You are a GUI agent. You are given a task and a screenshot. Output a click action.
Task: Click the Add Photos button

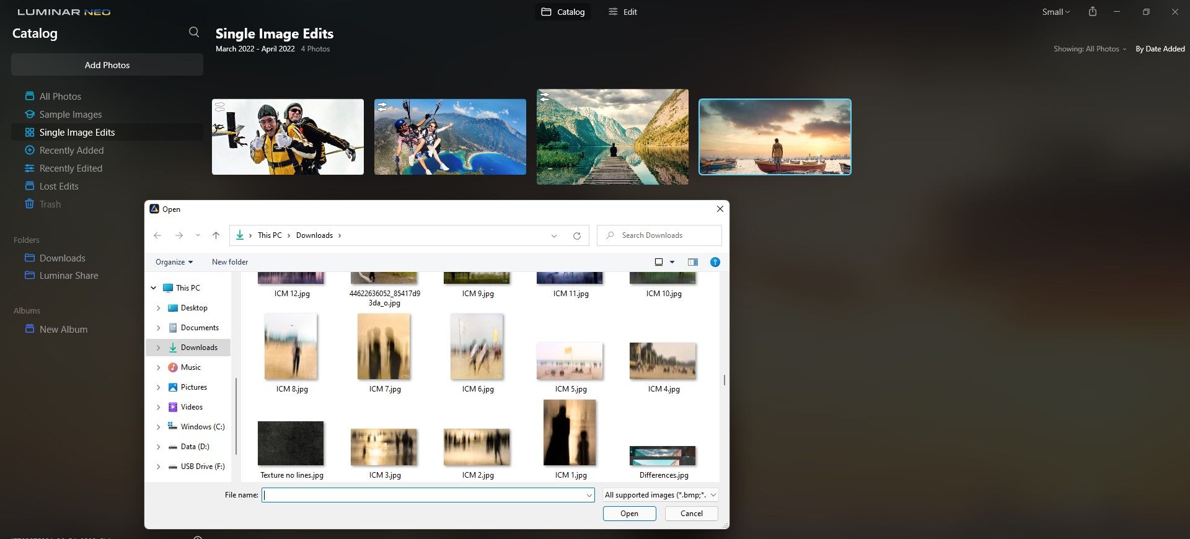tap(107, 65)
